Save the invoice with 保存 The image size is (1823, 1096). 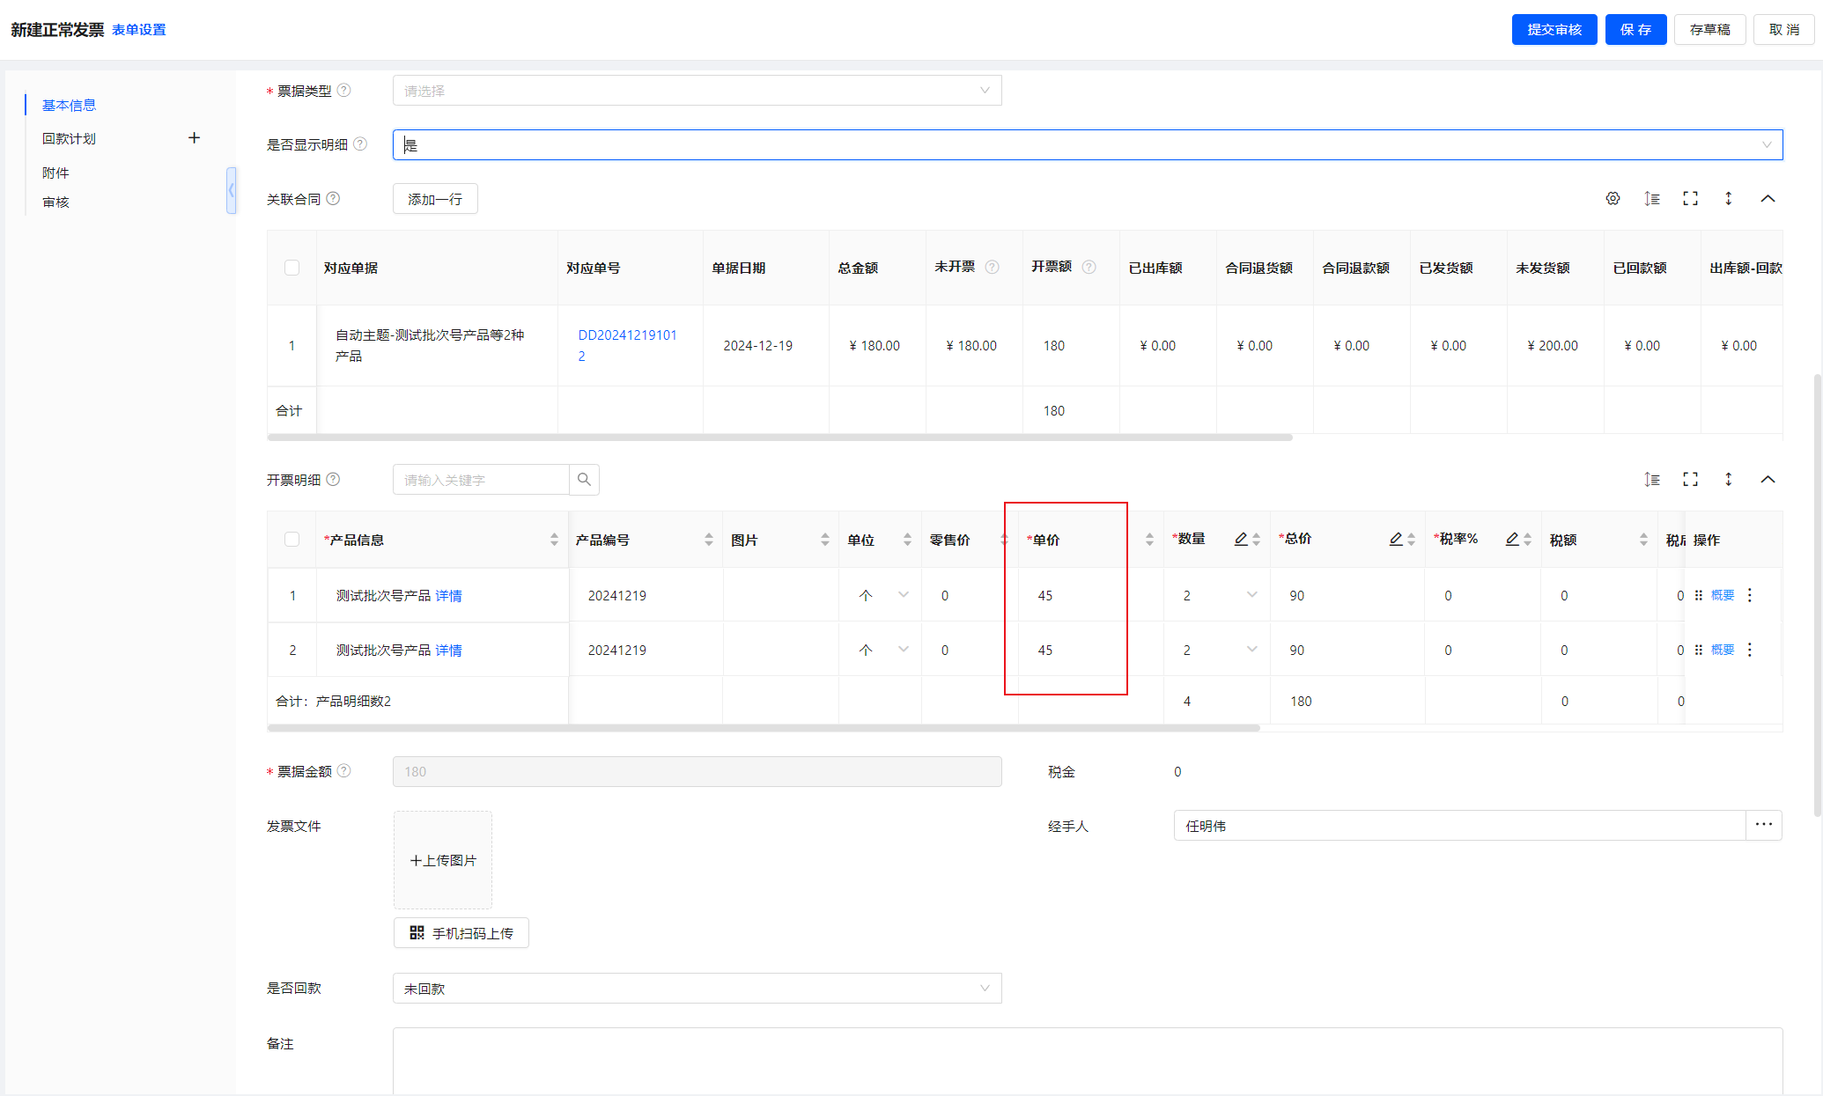pos(1635,30)
